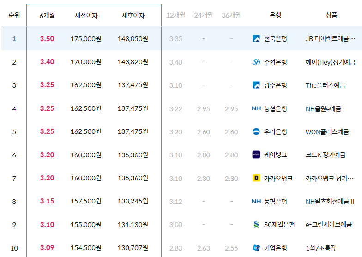Open the NH올원e예금 product
This screenshot has height=257, width=362.
[323, 108]
